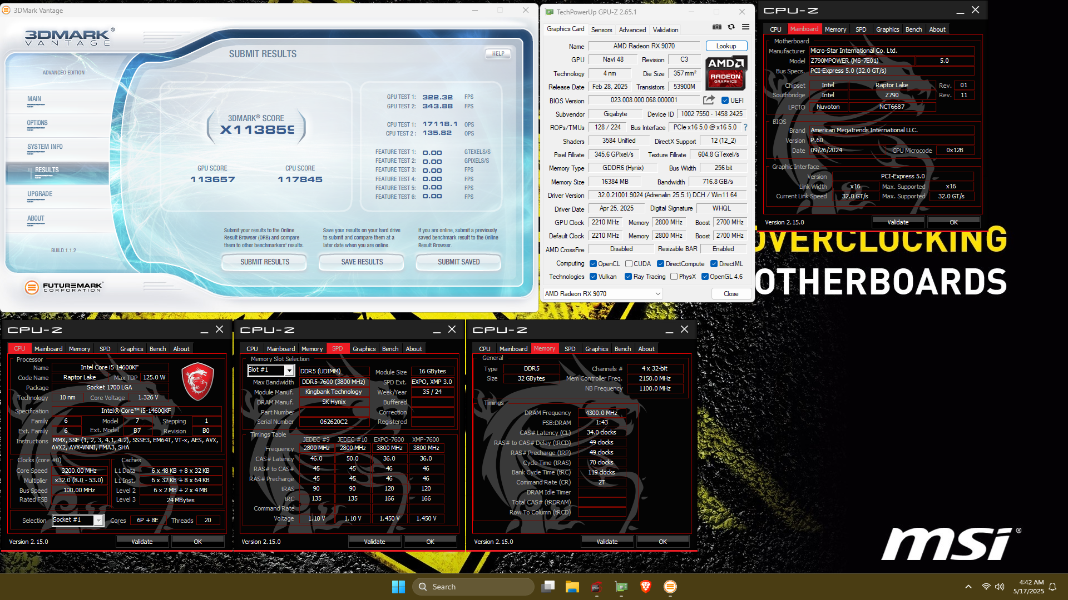The width and height of the screenshot is (1068, 600).
Task: Click the BIOS share/export icon in GPU-Z
Action: (709, 100)
